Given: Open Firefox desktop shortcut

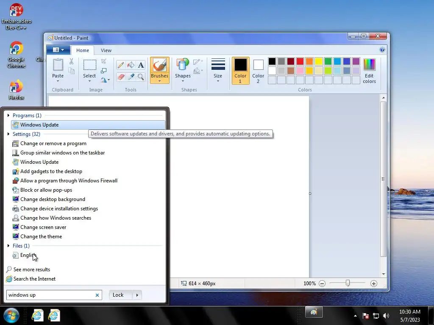Looking at the screenshot, I should [17, 90].
